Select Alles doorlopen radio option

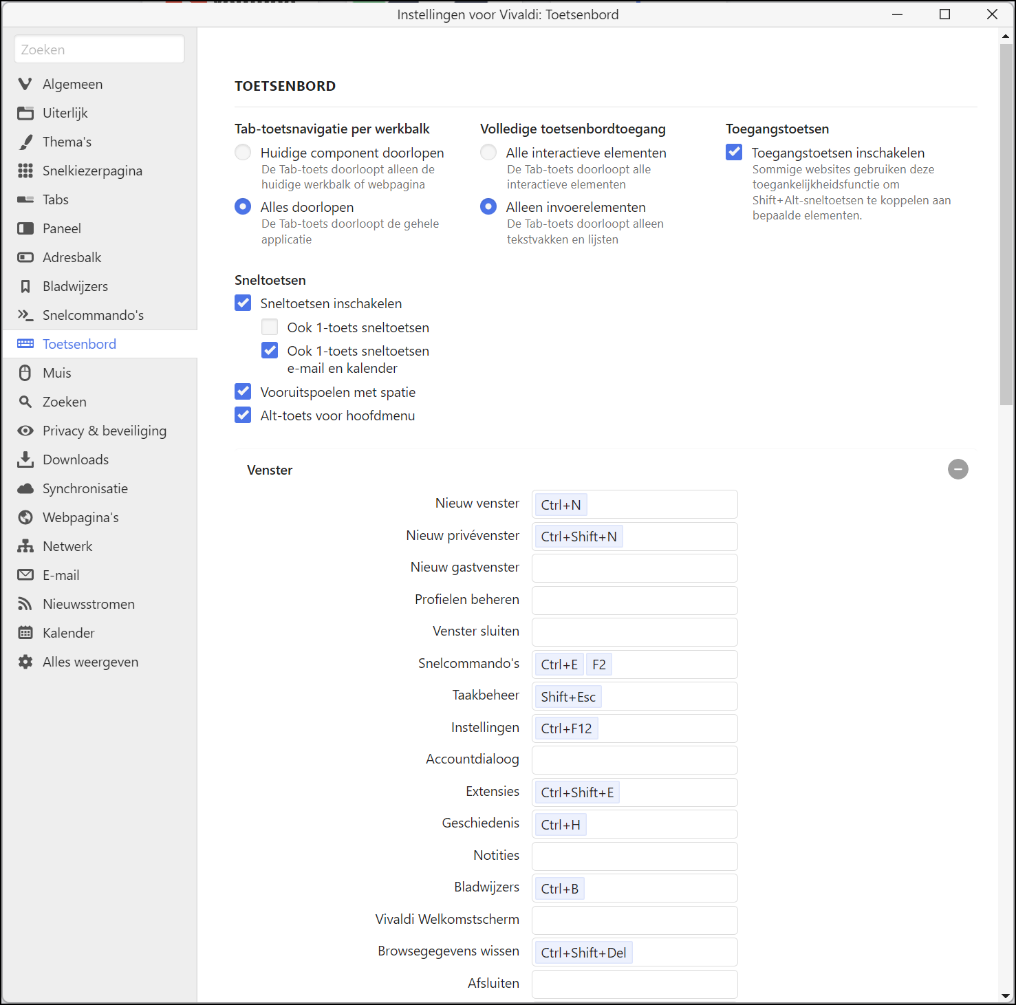point(243,206)
